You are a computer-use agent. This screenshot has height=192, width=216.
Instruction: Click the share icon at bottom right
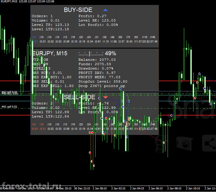(x=209, y=143)
